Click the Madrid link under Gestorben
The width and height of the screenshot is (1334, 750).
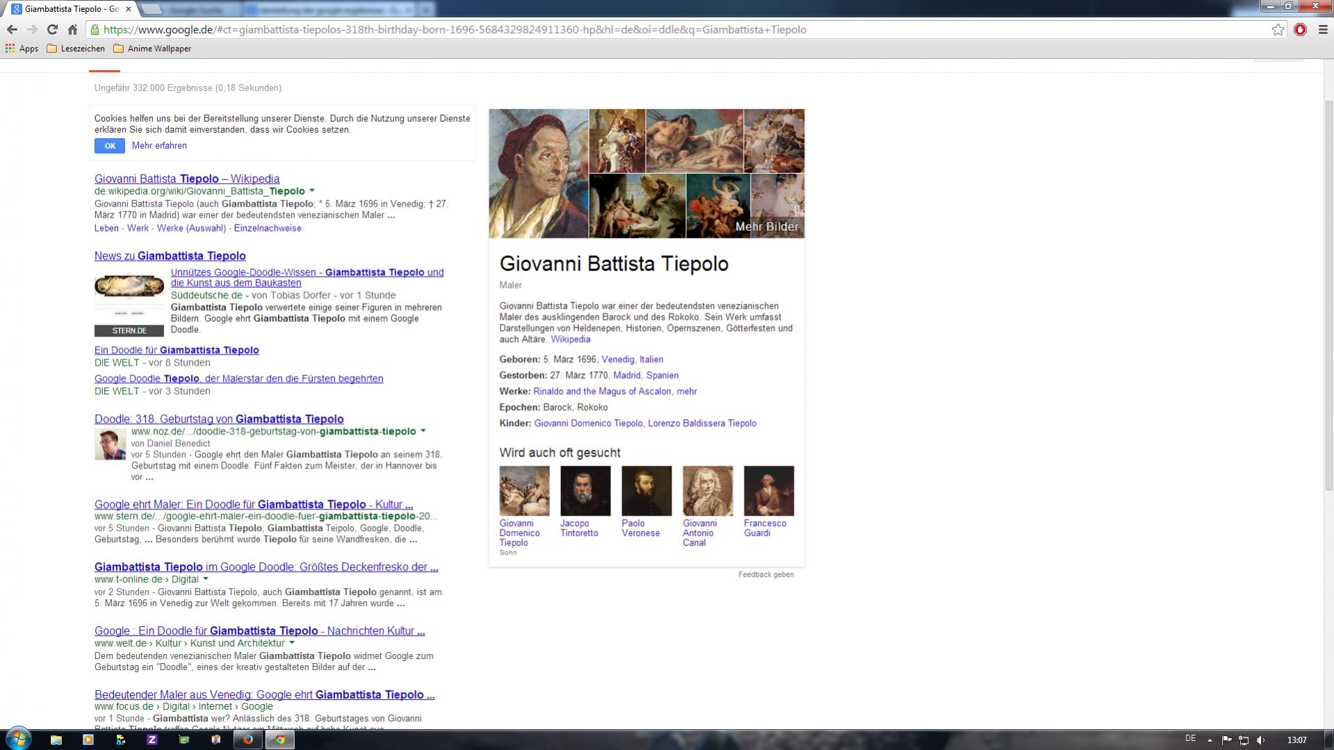627,375
